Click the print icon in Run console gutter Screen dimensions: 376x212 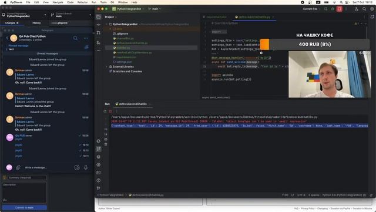coord(106,139)
